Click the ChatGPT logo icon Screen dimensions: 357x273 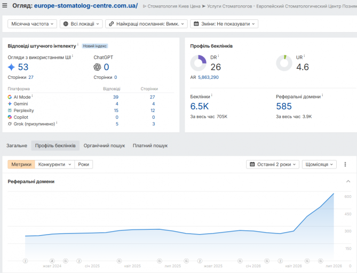(97, 67)
